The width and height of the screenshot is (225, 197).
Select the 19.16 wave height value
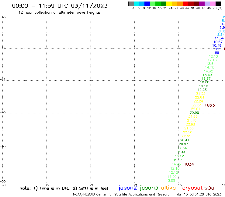[203, 86]
